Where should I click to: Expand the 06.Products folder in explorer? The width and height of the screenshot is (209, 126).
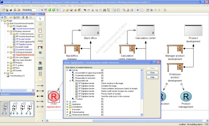pyautogui.click(x=8, y=62)
